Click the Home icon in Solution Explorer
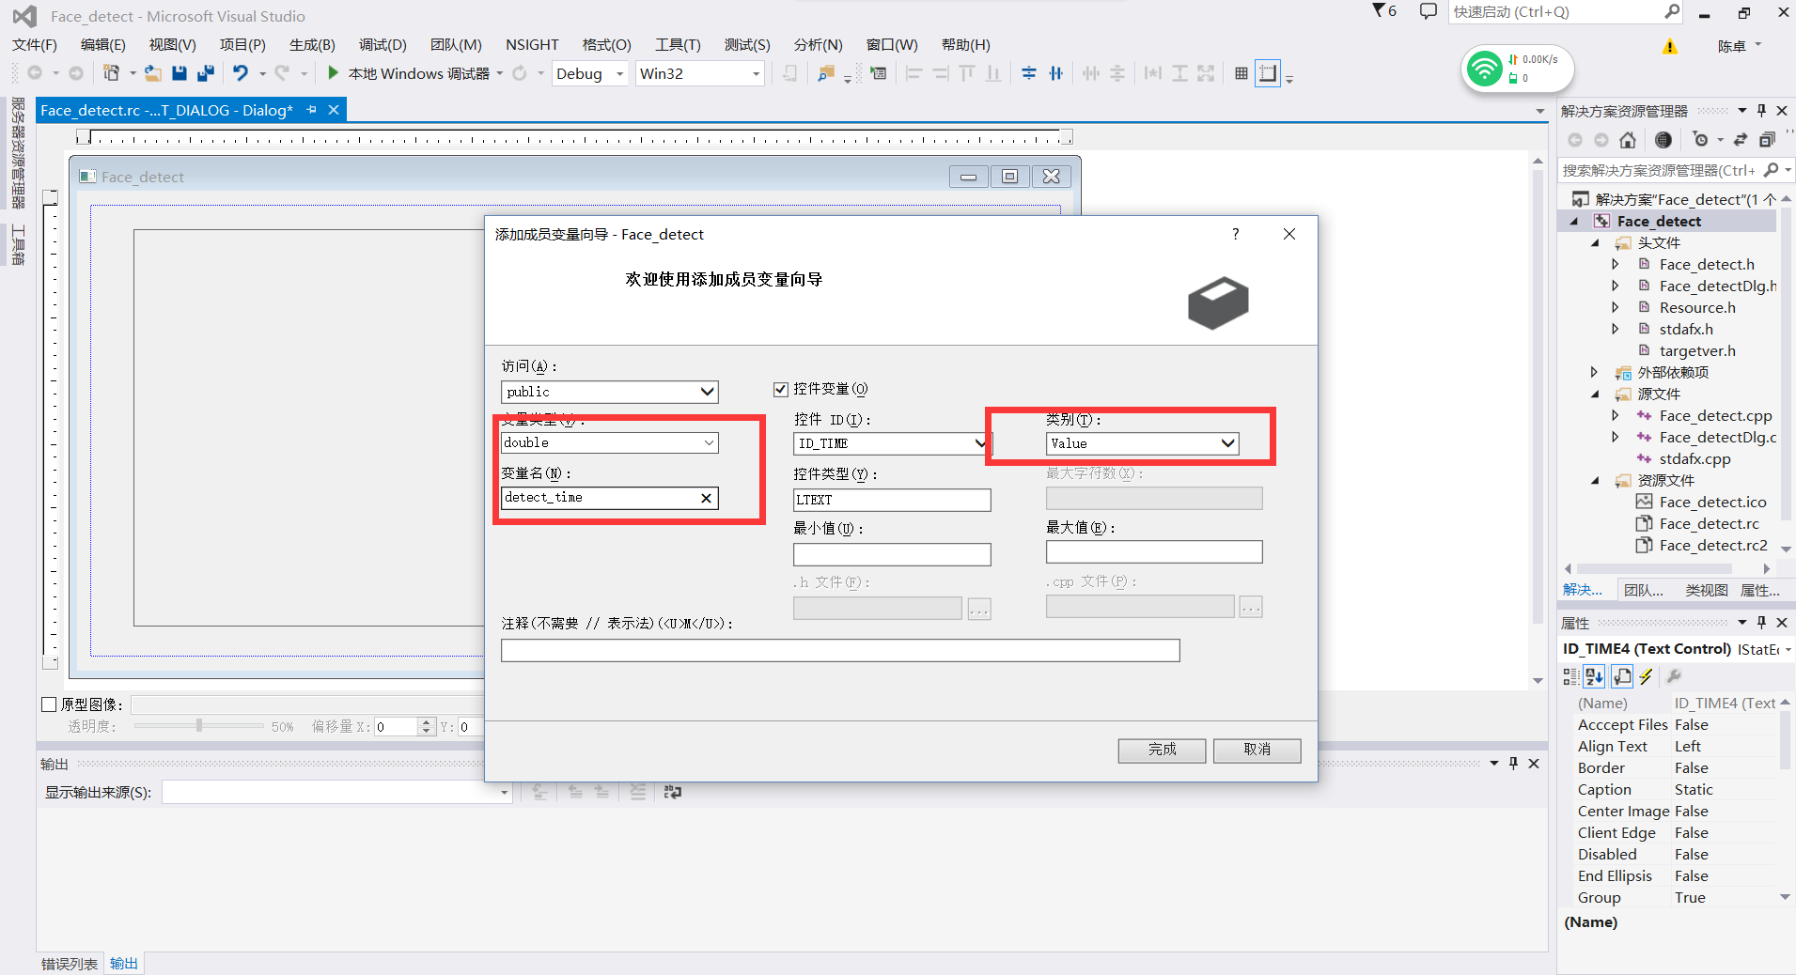This screenshot has width=1796, height=975. 1628,140
